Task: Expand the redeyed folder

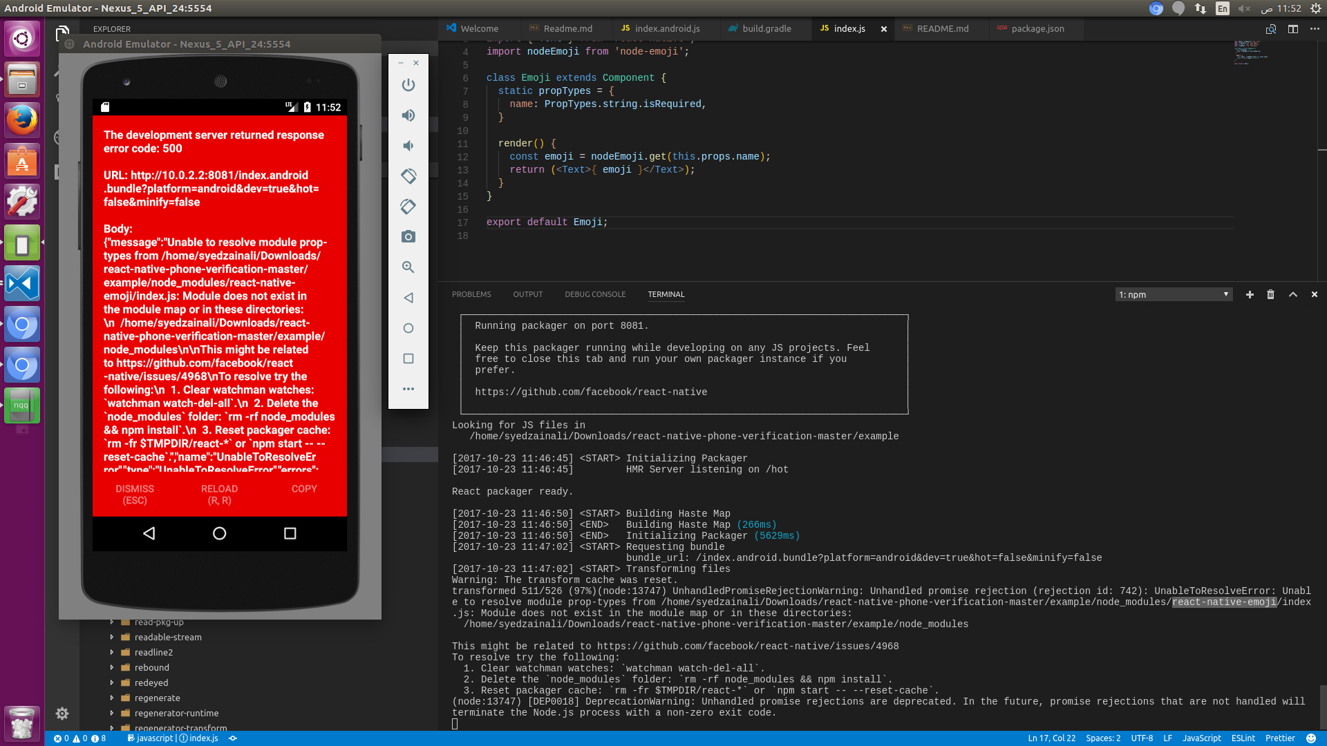Action: [x=151, y=683]
